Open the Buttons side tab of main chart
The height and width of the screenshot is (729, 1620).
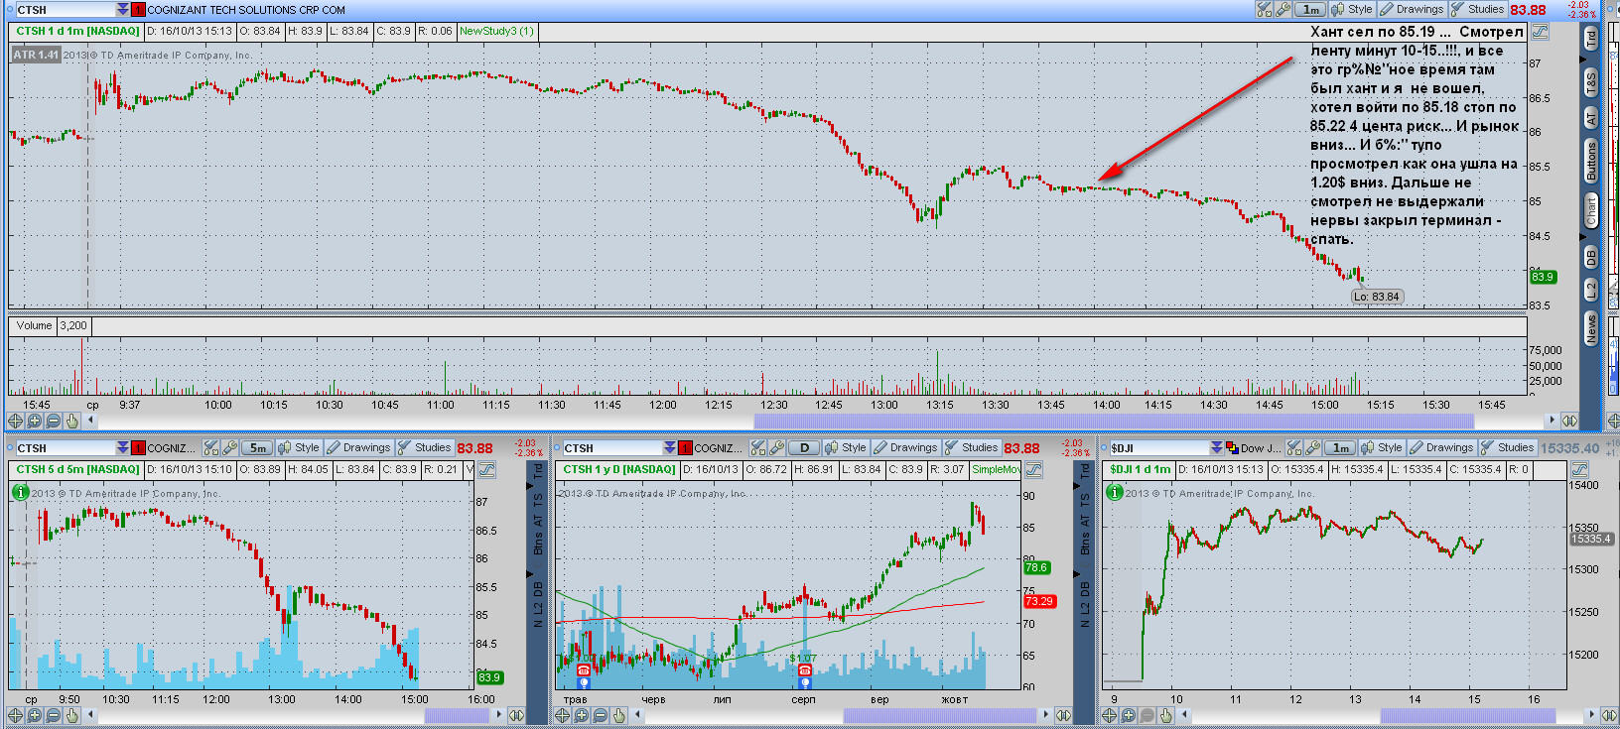1591,161
